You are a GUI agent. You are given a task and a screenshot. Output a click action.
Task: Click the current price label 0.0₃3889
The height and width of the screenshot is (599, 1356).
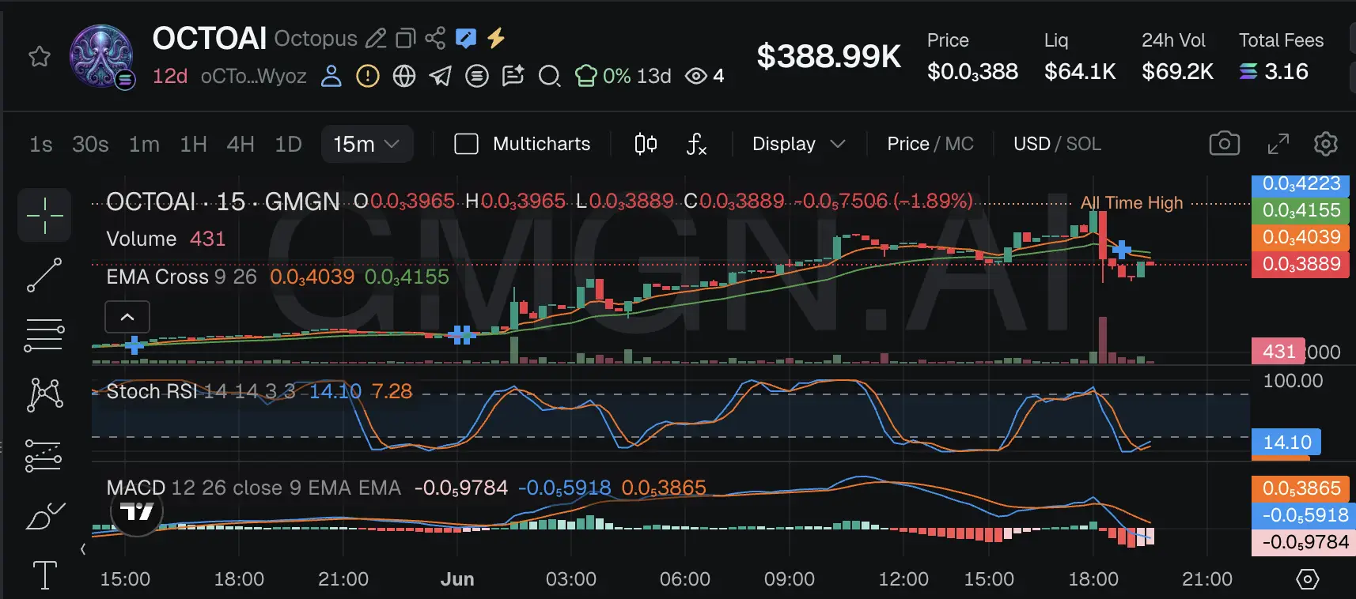click(1301, 264)
